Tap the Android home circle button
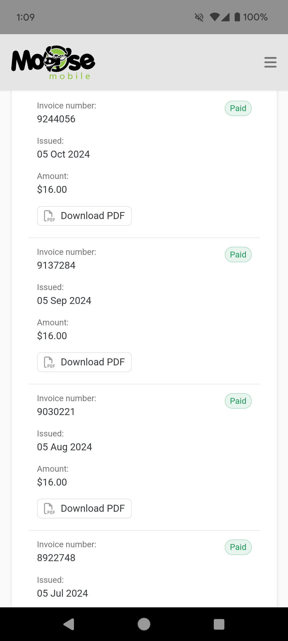This screenshot has width=288, height=641. pos(144,624)
